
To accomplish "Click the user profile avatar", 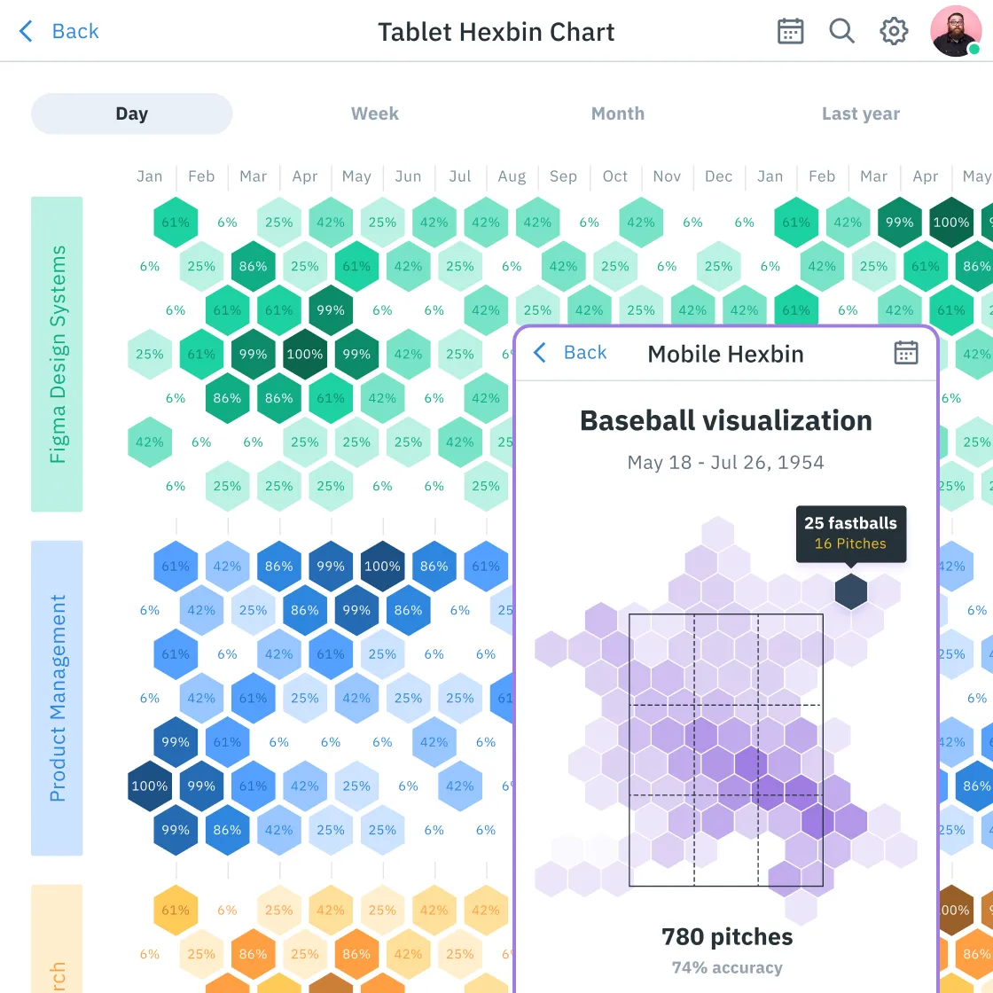I will click(x=956, y=31).
